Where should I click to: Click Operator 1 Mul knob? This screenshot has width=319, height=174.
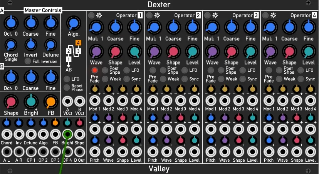click(96, 27)
